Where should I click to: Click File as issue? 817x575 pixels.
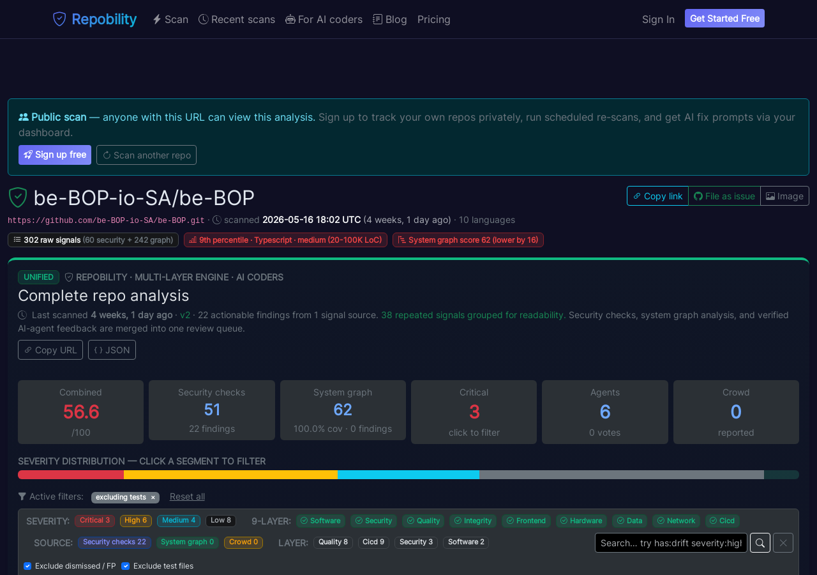click(724, 196)
